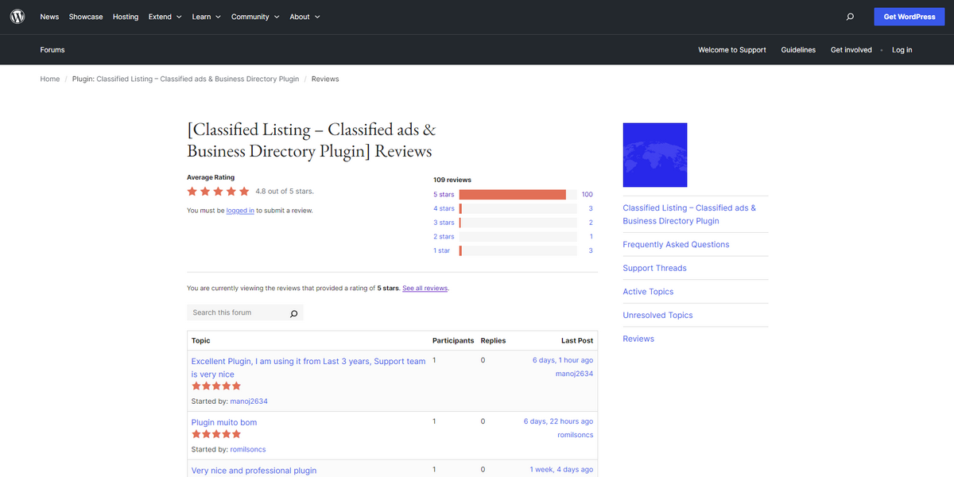Image resolution: width=954 pixels, height=477 pixels.
Task: Click the Replies column header
Action: (x=493, y=340)
